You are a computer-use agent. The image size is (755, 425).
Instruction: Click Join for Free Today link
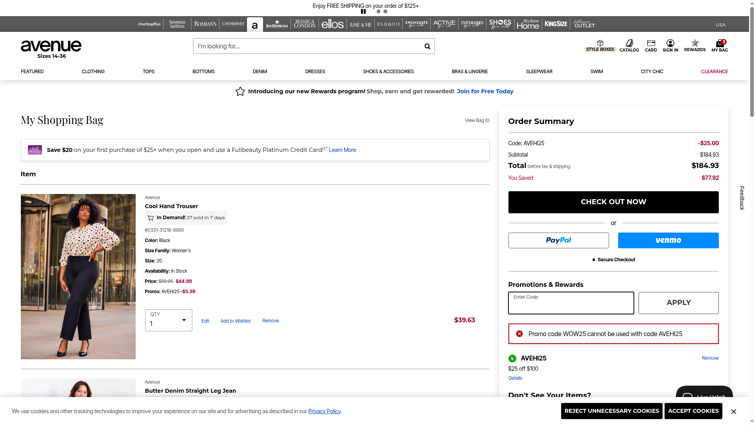pyautogui.click(x=485, y=91)
